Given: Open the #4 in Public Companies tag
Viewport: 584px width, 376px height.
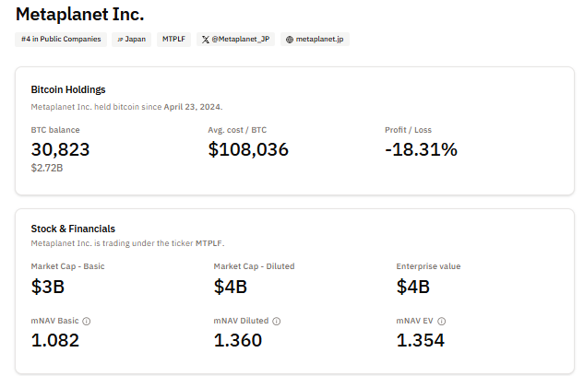Looking at the screenshot, I should tap(61, 40).
